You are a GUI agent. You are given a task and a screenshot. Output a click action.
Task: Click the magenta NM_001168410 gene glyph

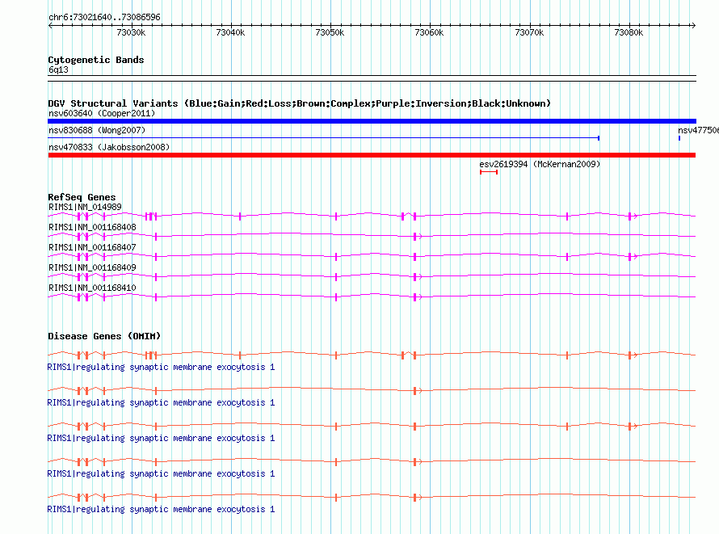point(372,296)
